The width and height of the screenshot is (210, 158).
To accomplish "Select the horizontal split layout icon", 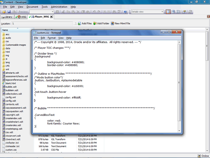I will 173,12.
